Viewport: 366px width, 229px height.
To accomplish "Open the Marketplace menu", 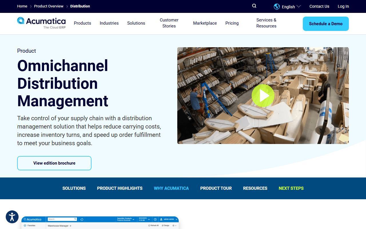I will click(x=205, y=23).
